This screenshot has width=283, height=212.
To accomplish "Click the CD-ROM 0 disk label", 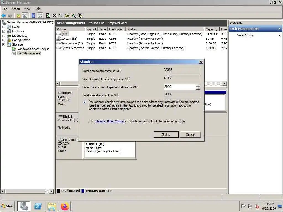I will point(70,140).
